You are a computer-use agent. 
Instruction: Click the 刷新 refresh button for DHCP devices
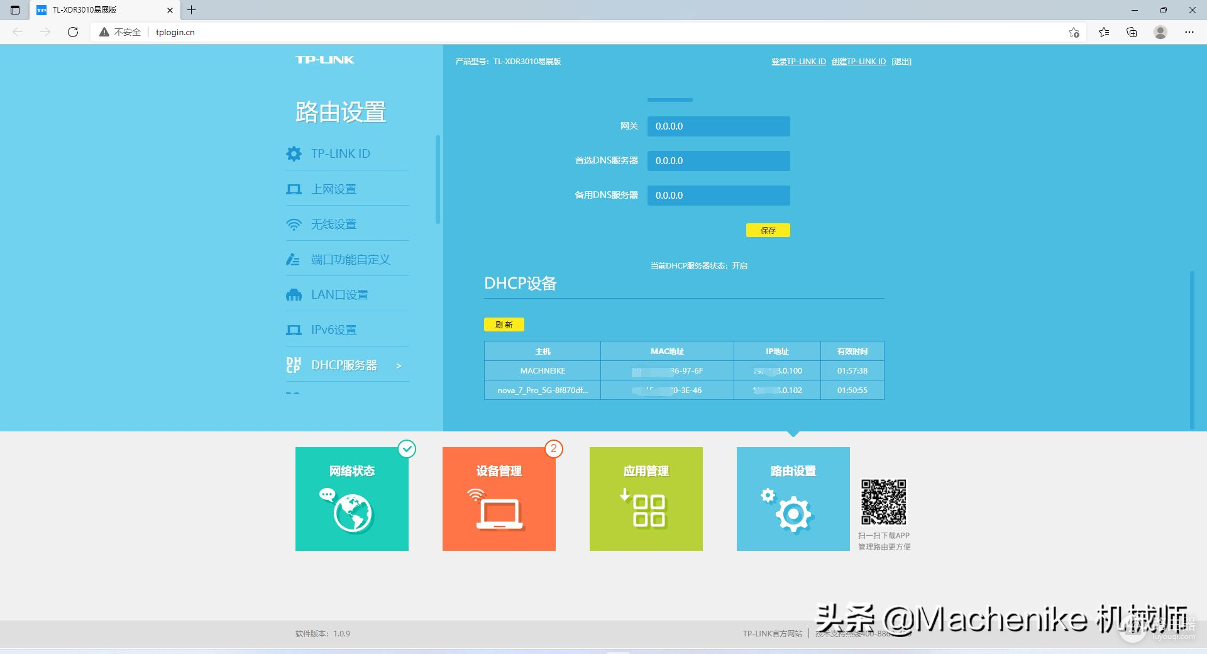[504, 324]
